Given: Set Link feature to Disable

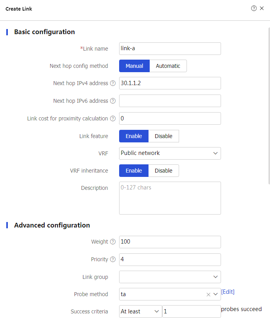Looking at the screenshot, I should point(163,136).
